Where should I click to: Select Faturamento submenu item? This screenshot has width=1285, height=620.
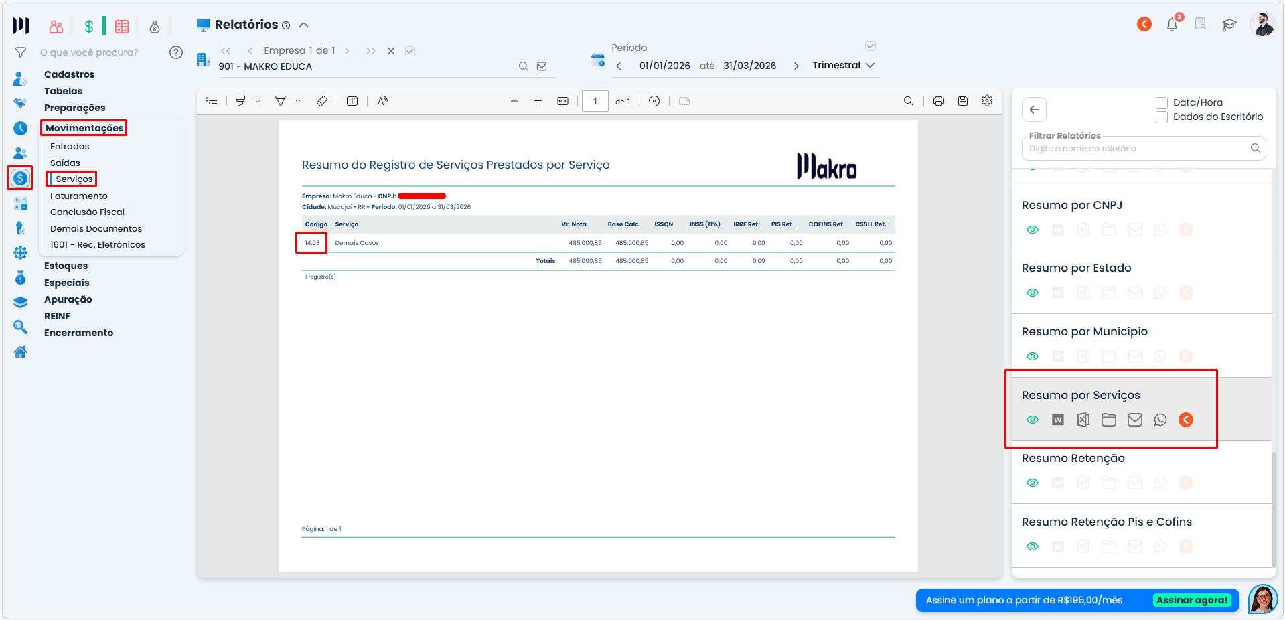(x=78, y=196)
